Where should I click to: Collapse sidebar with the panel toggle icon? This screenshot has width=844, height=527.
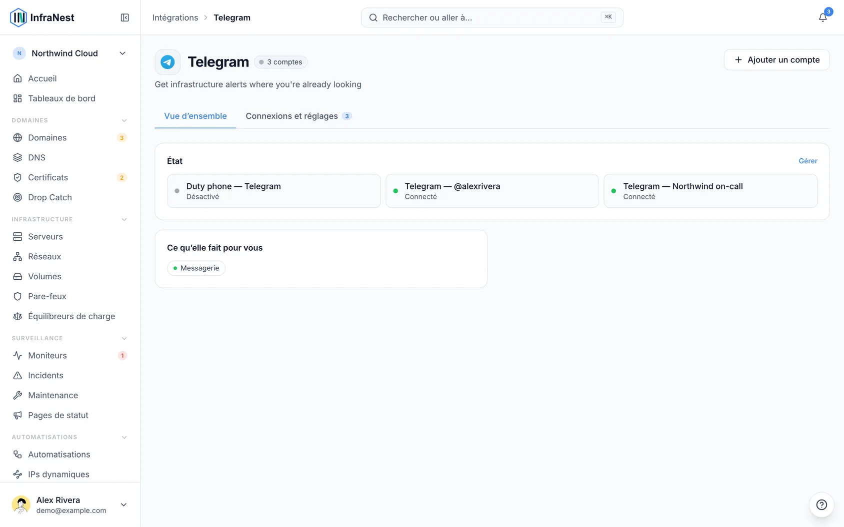125,17
